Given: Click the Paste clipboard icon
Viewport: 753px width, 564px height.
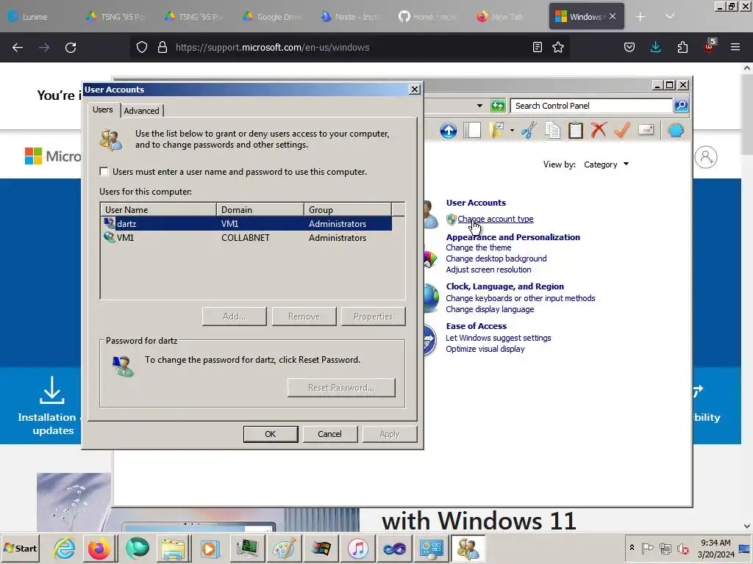Looking at the screenshot, I should (575, 131).
